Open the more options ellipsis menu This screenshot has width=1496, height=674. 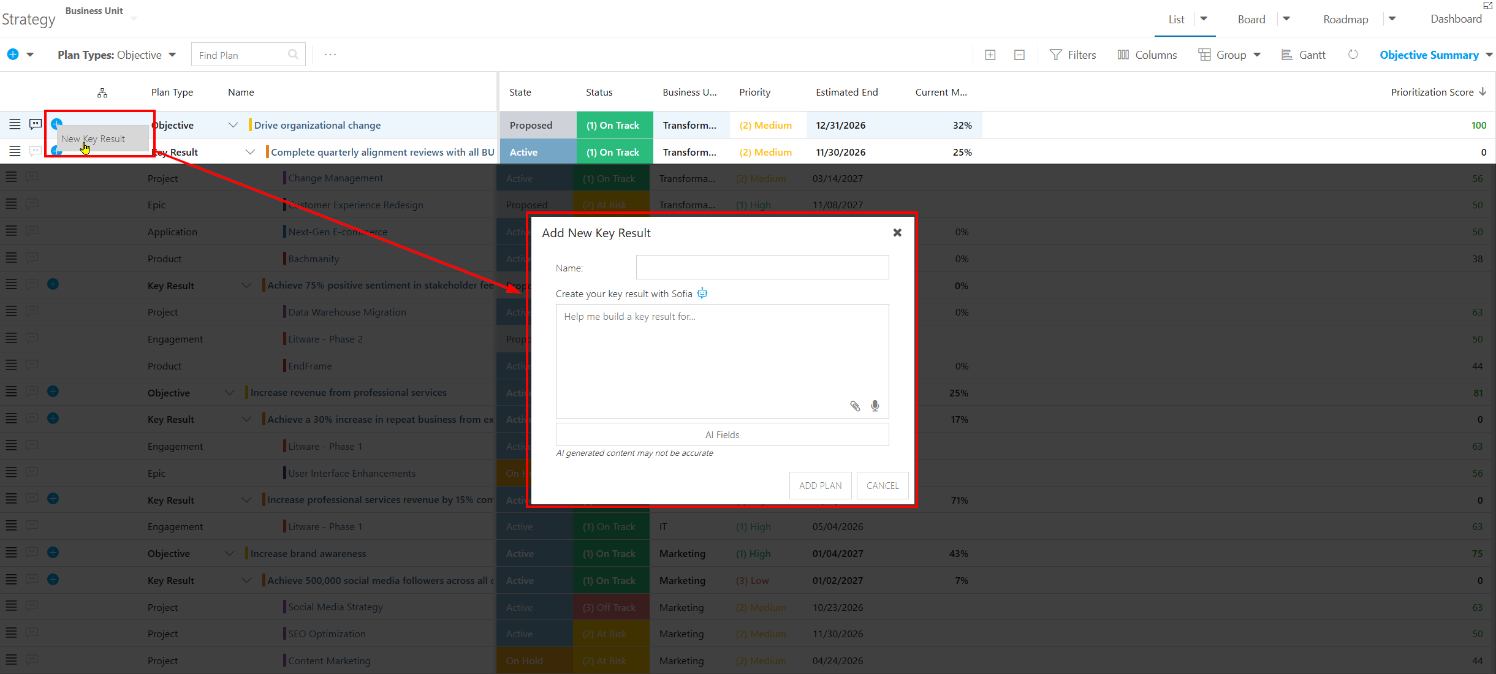(x=330, y=55)
